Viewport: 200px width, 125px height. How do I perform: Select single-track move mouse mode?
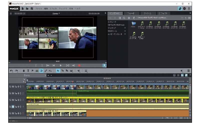point(62,71)
